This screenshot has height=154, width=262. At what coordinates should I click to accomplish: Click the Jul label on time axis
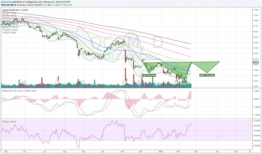pyautogui.click(x=44, y=151)
